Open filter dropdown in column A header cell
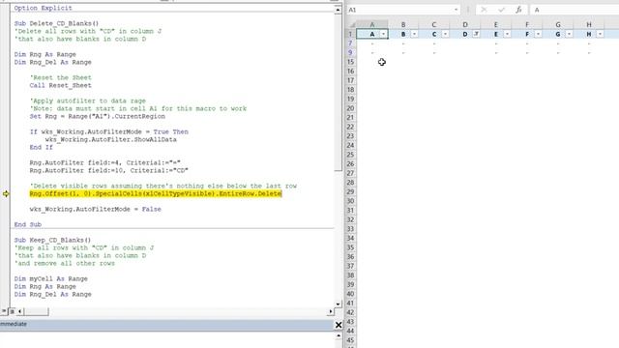Screen dimensions: 619x348 click(383, 35)
